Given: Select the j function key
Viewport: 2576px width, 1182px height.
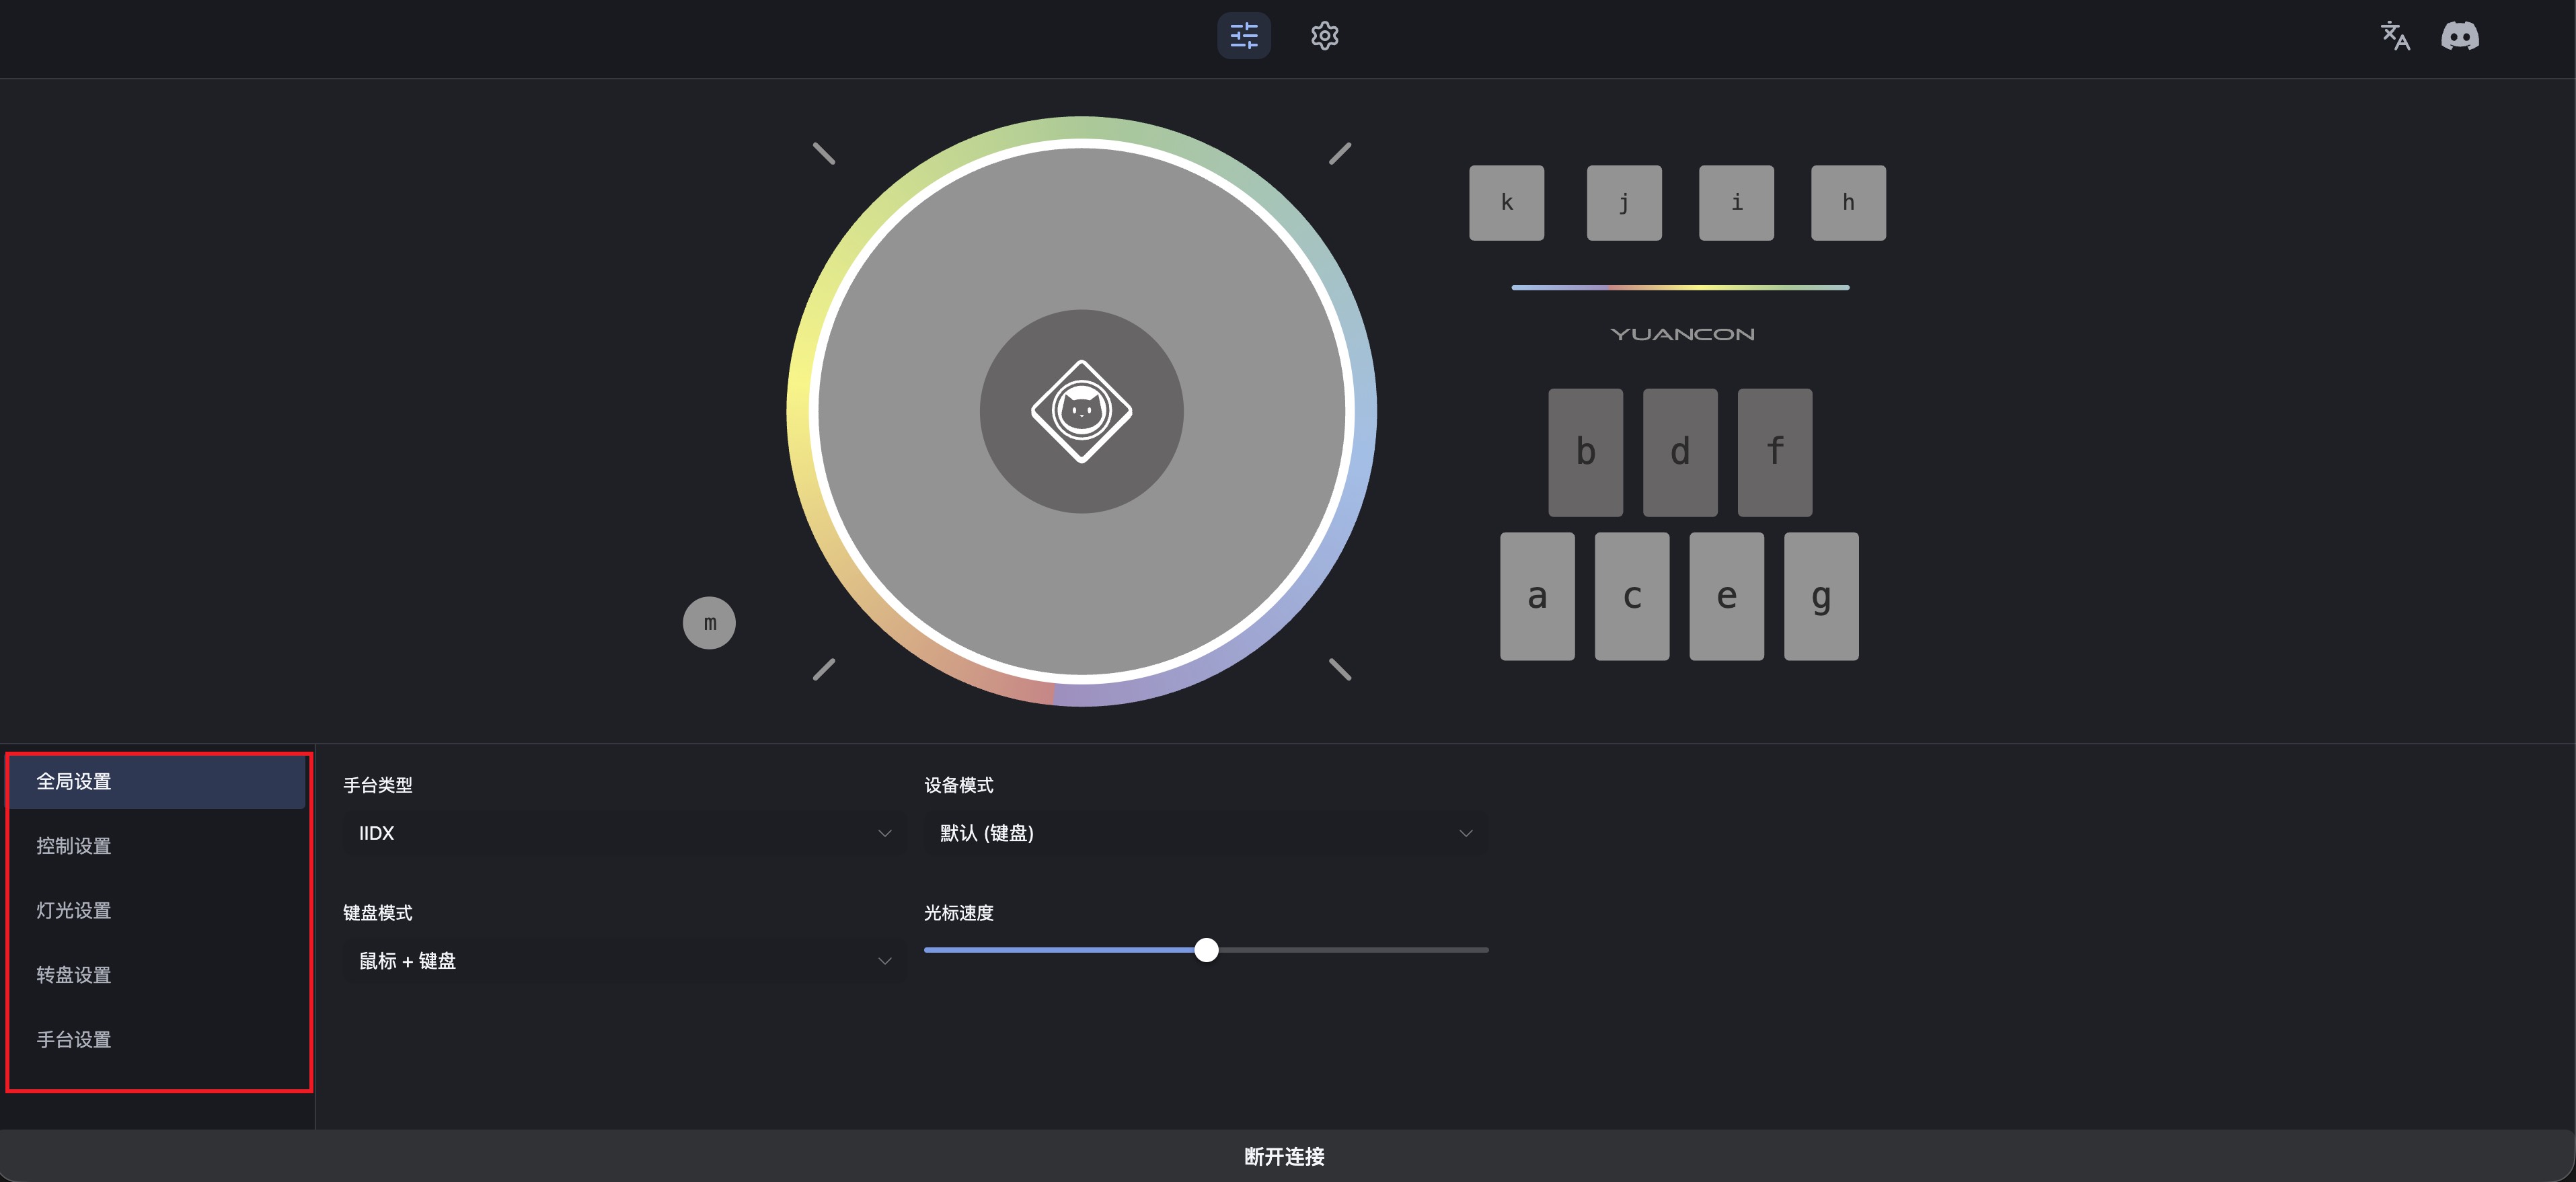Looking at the screenshot, I should (x=1624, y=203).
